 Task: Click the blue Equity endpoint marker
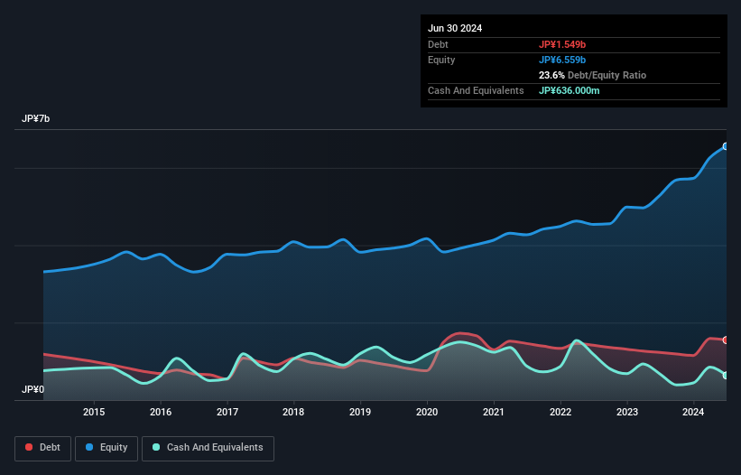click(x=726, y=146)
